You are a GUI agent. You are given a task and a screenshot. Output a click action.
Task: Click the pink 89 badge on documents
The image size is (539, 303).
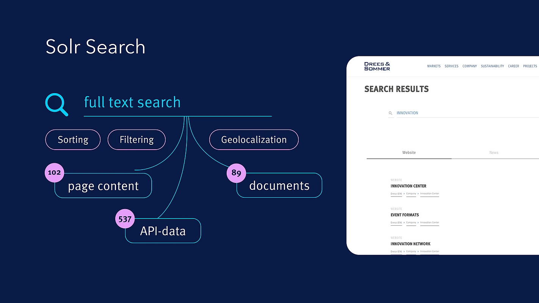pos(236,173)
